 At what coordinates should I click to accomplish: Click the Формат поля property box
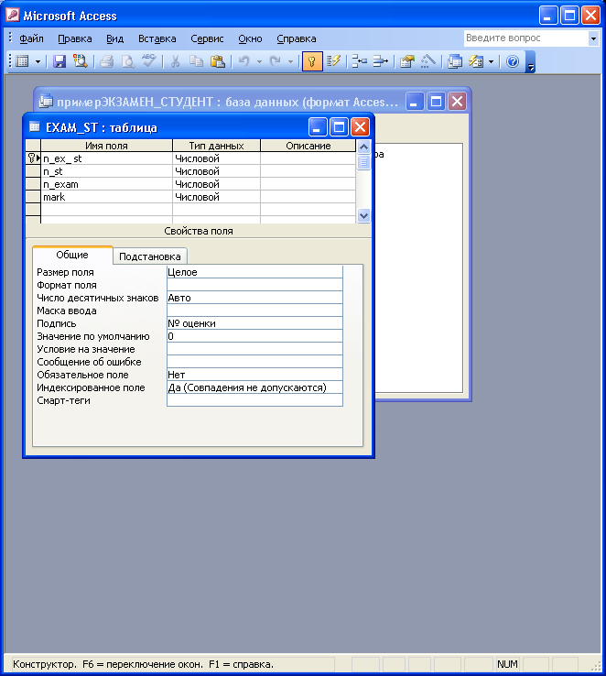[x=254, y=285]
